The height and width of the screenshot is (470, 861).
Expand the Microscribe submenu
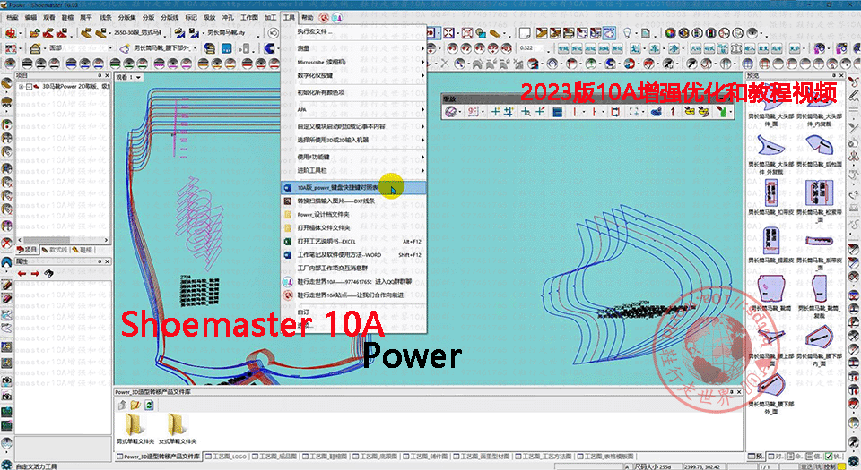point(353,62)
